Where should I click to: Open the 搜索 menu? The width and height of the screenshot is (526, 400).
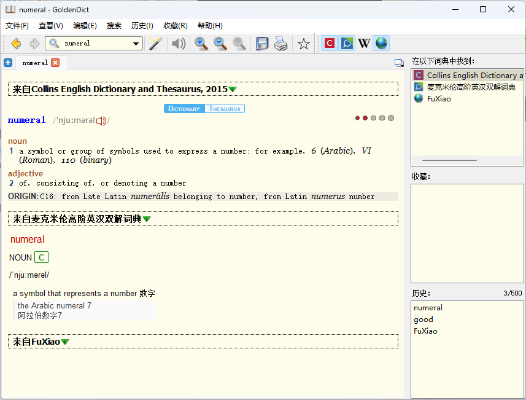coord(114,26)
